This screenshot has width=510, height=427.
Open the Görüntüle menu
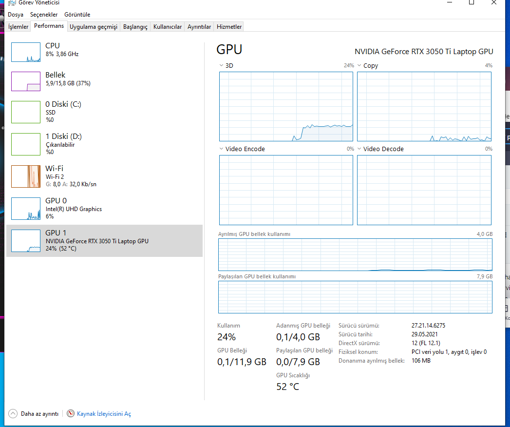pos(77,15)
